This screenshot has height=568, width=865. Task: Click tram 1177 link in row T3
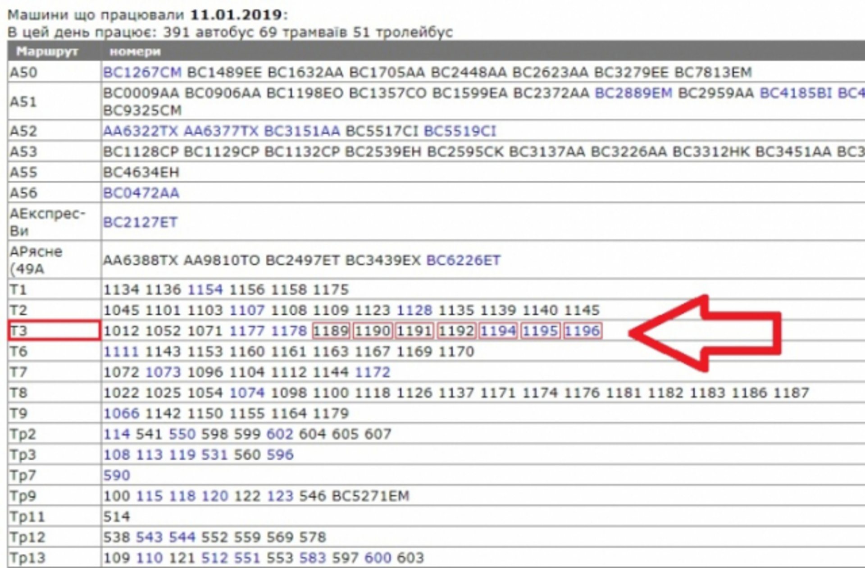(x=247, y=331)
